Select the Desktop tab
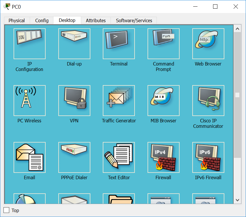The height and width of the screenshot is (217, 246). (67, 20)
